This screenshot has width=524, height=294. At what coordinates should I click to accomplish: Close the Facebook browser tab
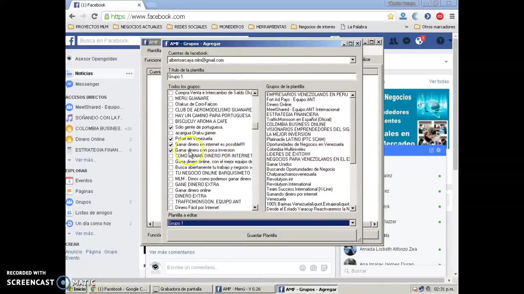(139, 5)
